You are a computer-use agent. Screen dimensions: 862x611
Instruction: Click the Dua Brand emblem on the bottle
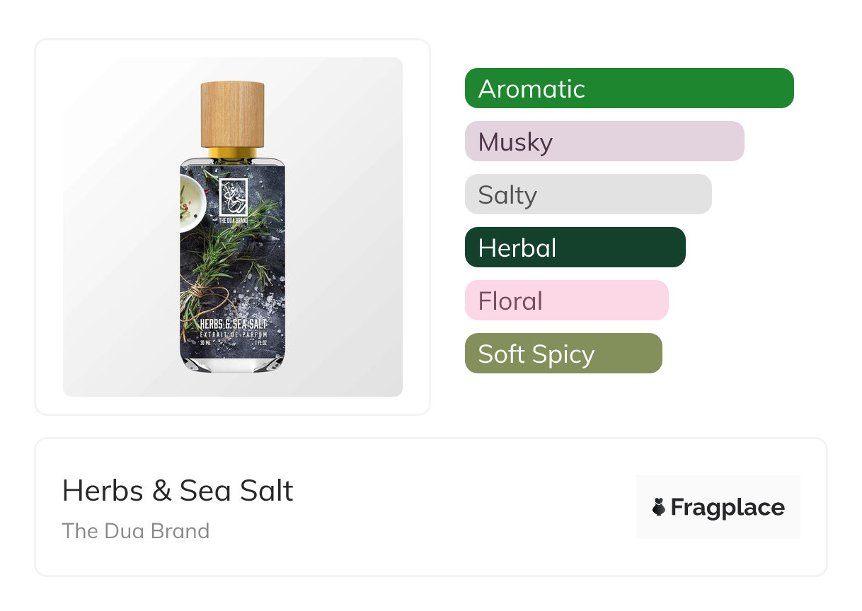pos(233,197)
